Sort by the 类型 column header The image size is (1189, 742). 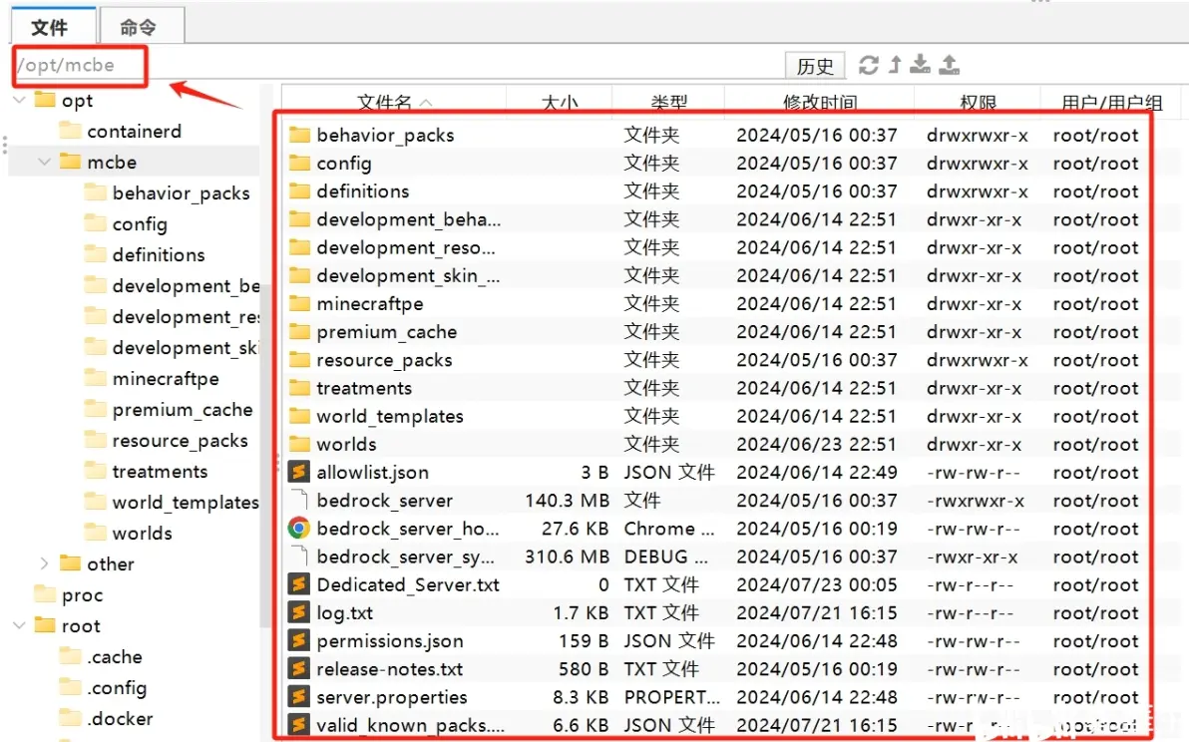click(668, 103)
